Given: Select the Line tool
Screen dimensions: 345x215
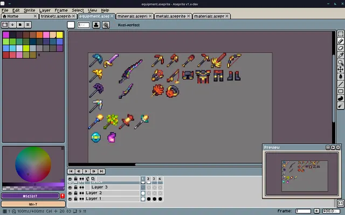Looking at the screenshot, I should (340, 84).
